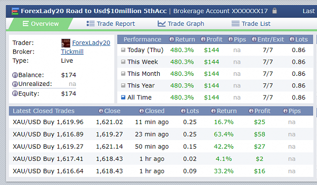The image size is (317, 185).
Task: Click the info icon on Performance Profit header
Action: (x=203, y=39)
